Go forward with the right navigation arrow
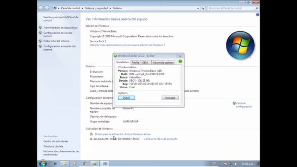The height and width of the screenshot is (167, 297). pos(46,8)
